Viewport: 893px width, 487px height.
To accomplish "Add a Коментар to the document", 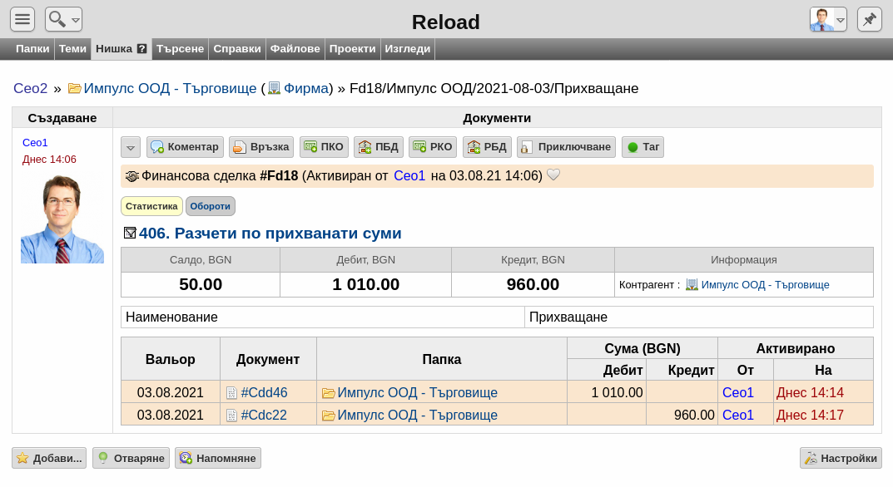I will point(185,147).
